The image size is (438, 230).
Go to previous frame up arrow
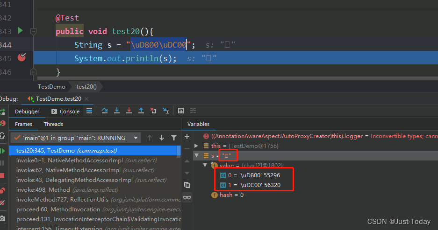(x=150, y=138)
